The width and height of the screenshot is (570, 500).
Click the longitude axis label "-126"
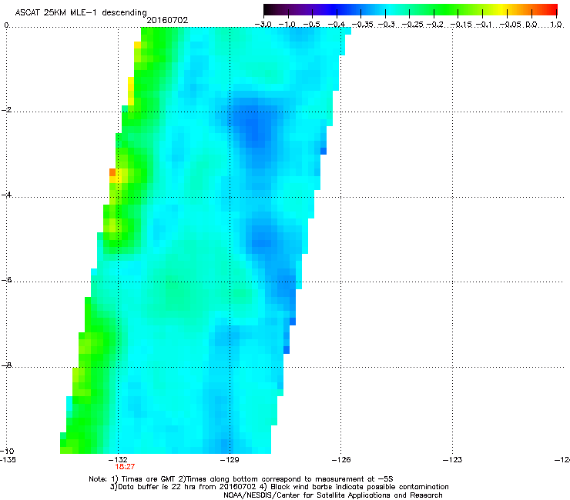coord(341,460)
